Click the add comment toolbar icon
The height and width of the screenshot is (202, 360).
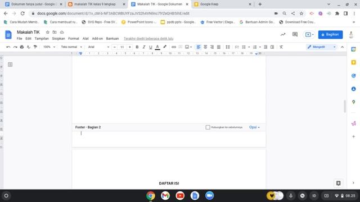click(181, 47)
